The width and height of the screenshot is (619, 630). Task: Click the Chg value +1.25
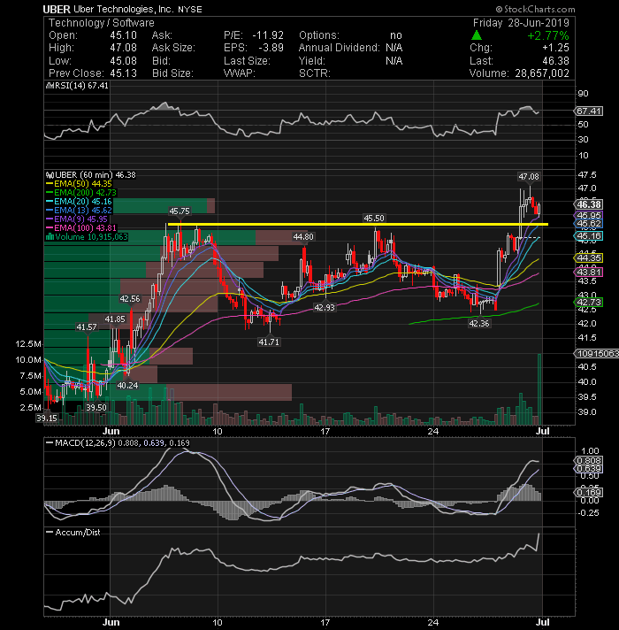[x=555, y=48]
